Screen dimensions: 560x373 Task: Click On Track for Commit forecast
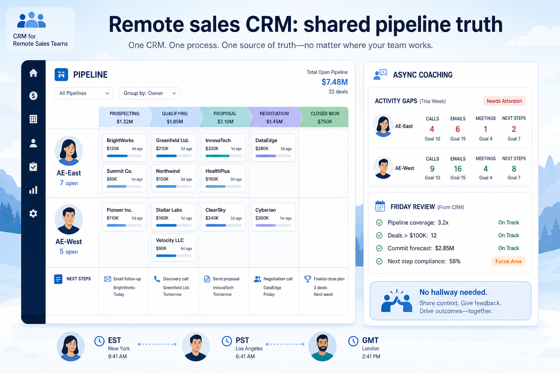(509, 248)
